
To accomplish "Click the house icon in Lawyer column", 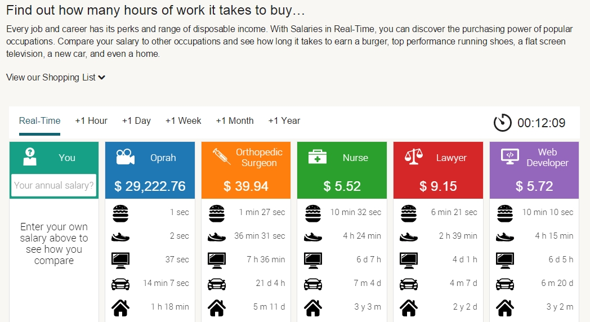I will point(409,308).
